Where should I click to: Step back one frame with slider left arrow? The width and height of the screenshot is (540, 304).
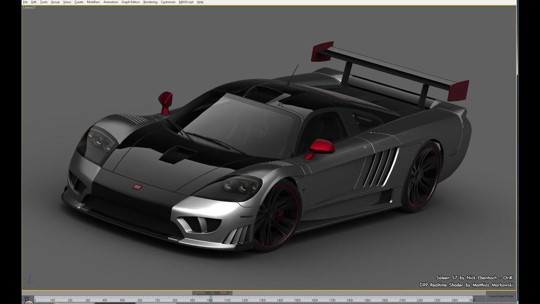point(194,293)
